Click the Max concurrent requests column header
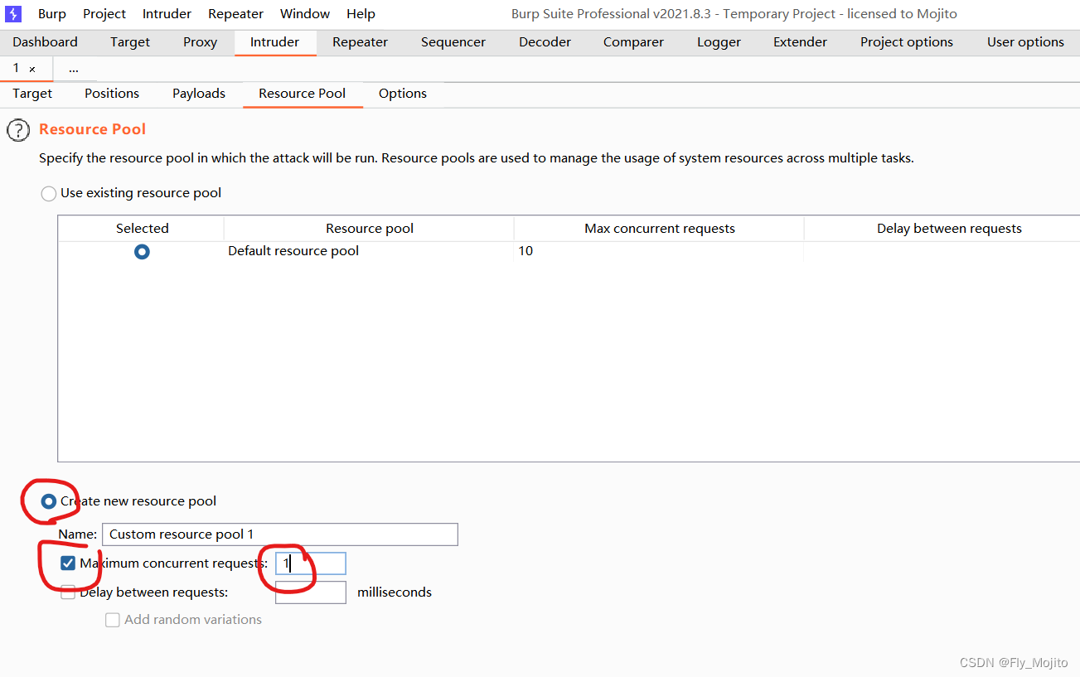 660,229
